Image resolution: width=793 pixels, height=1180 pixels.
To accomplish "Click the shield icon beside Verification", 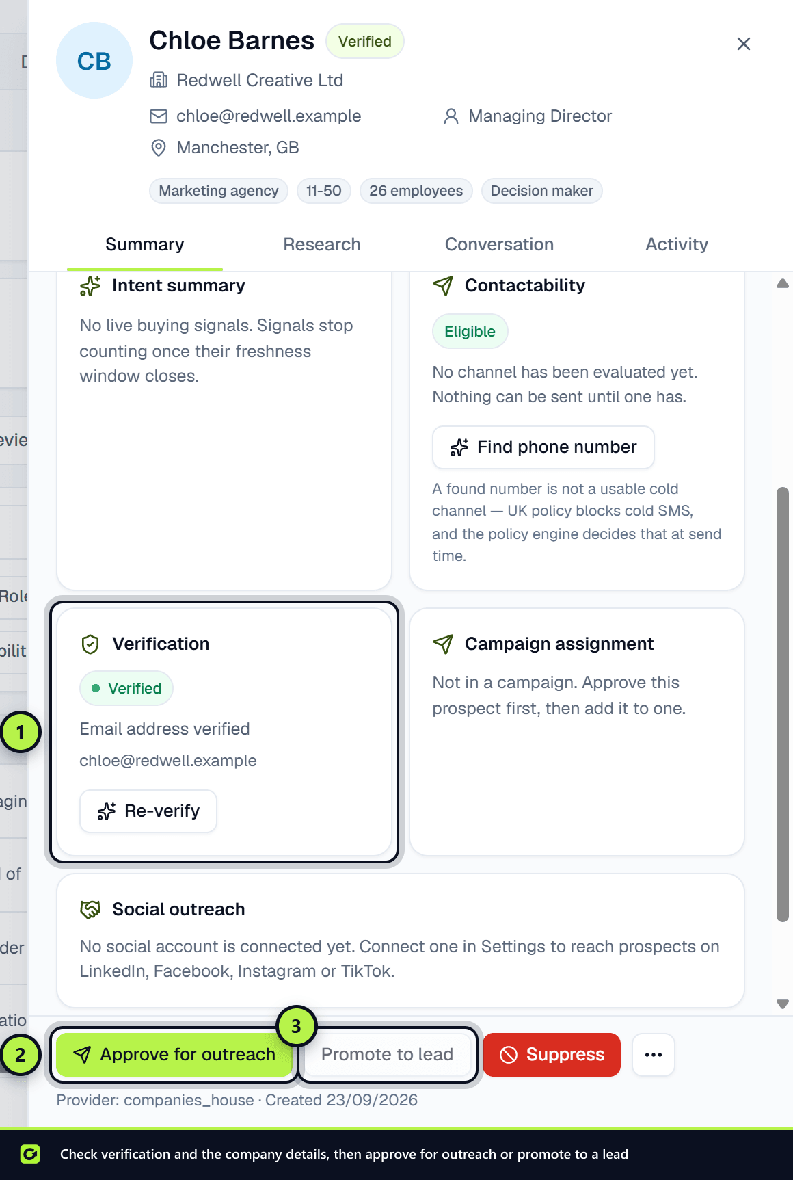I will pyautogui.click(x=90, y=644).
